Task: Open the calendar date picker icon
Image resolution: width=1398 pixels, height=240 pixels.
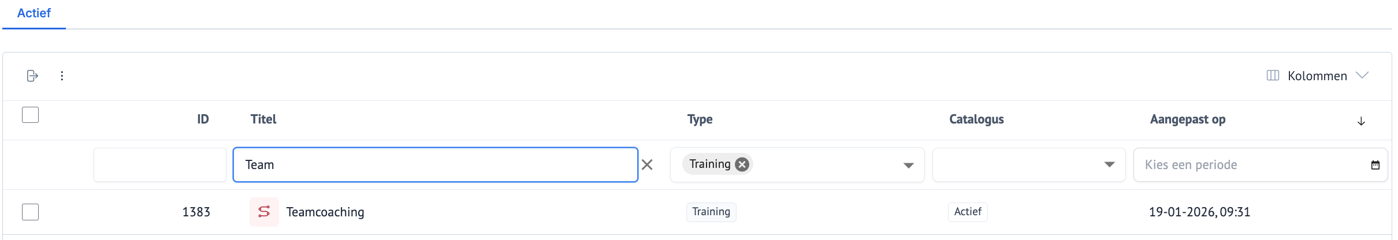Action: [1375, 165]
